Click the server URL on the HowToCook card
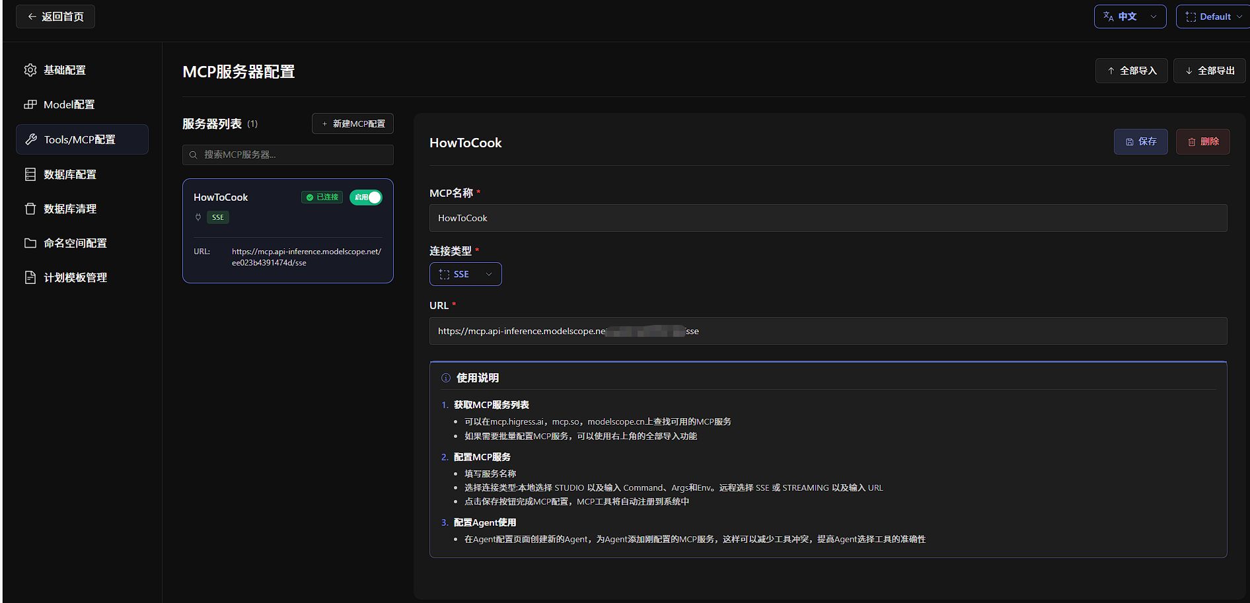Screen dimensions: 1250x603 tap(307, 257)
